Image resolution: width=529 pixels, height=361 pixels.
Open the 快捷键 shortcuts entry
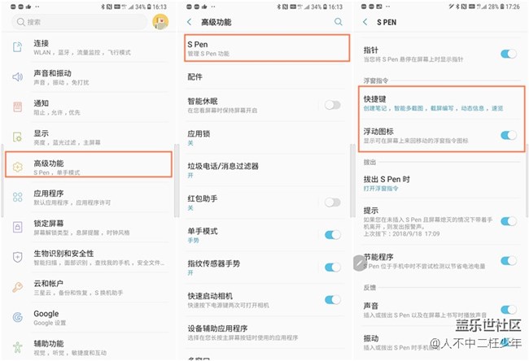pos(441,102)
